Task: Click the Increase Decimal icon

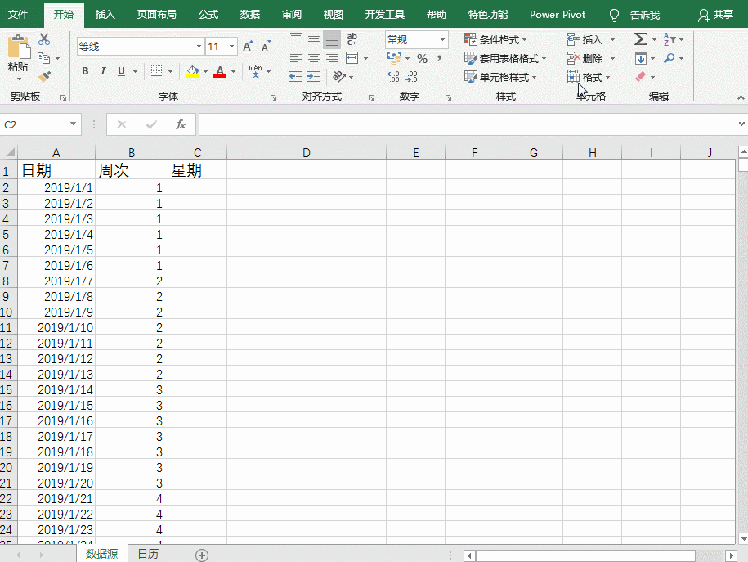Action: pyautogui.click(x=393, y=76)
